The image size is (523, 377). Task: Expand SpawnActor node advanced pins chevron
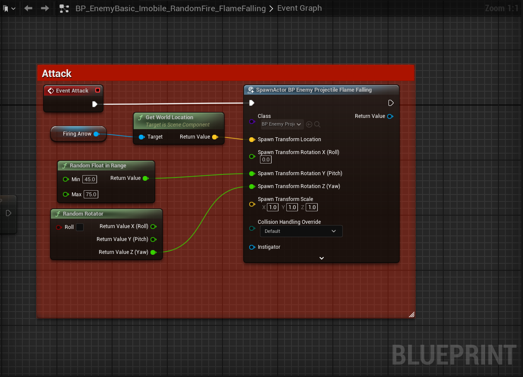(321, 258)
